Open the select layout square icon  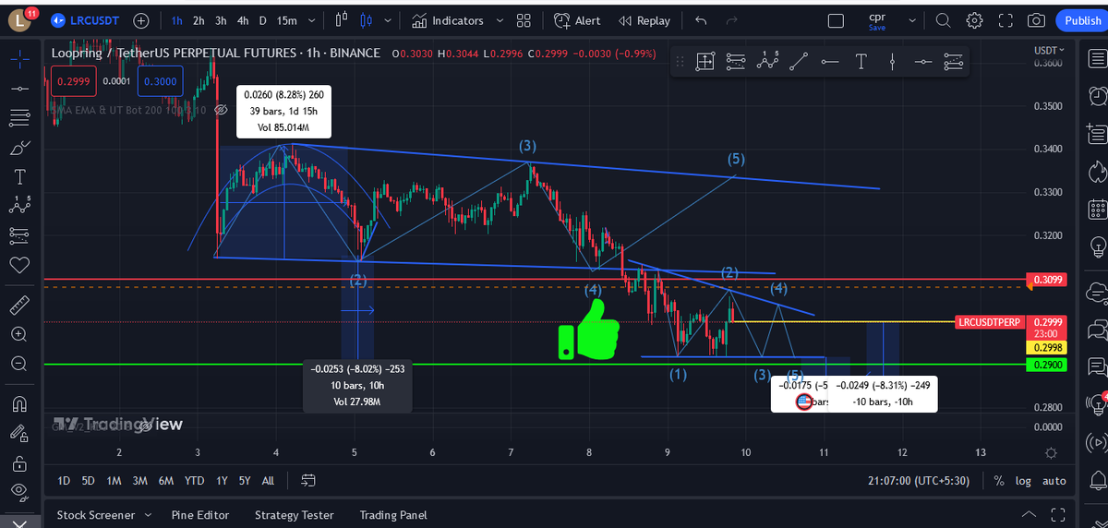(836, 20)
